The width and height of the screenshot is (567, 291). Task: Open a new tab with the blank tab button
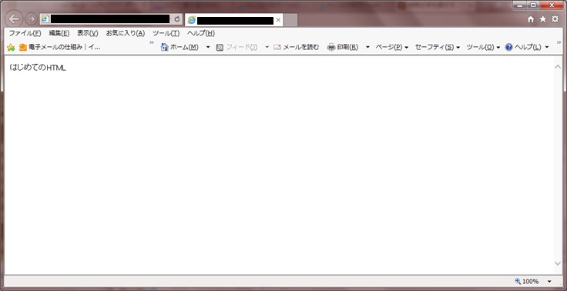[290, 20]
